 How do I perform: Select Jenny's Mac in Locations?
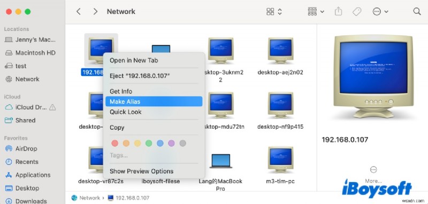tap(30, 40)
